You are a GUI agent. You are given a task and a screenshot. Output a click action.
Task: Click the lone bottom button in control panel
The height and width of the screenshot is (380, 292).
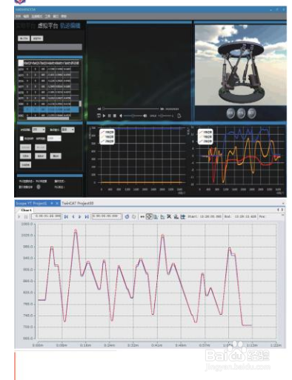(25, 164)
